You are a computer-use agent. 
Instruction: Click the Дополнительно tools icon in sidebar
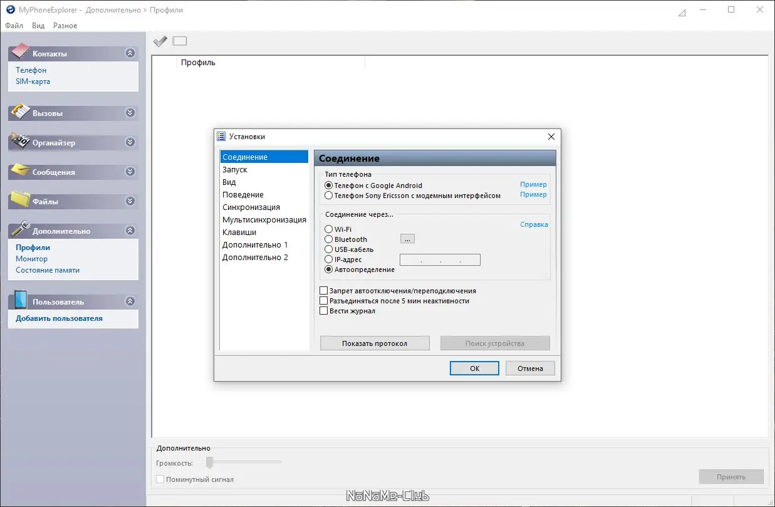pyautogui.click(x=21, y=229)
